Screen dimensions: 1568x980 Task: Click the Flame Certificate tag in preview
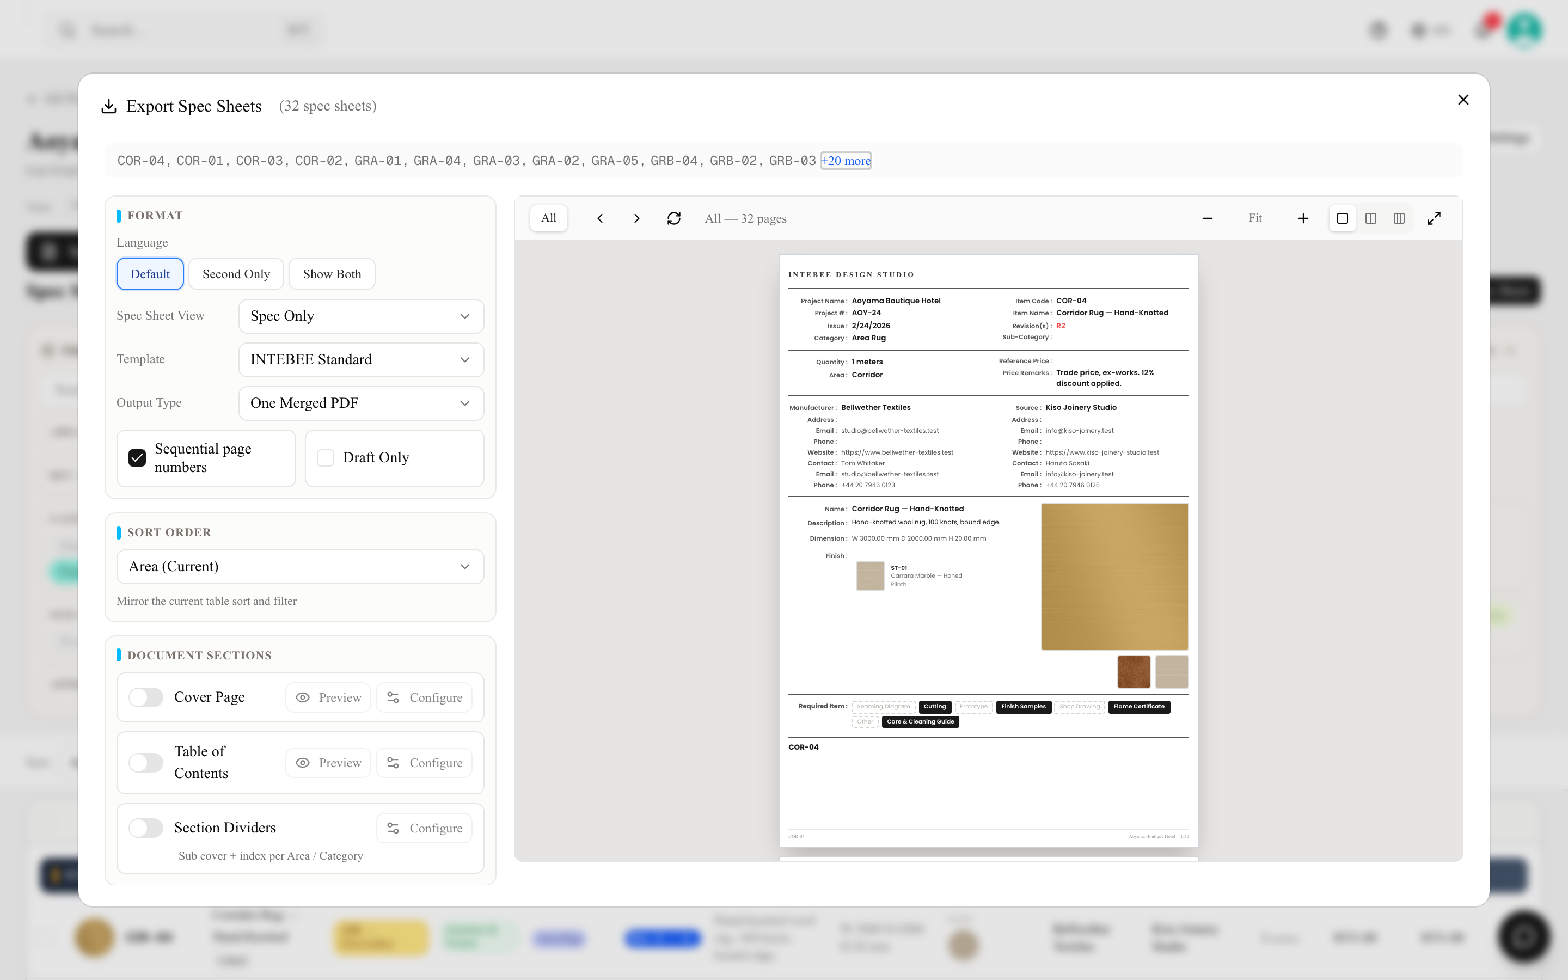tap(1139, 707)
